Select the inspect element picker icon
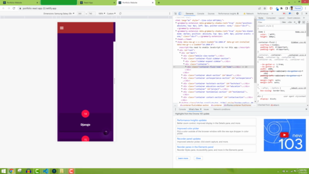 pyautogui.click(x=175, y=14)
